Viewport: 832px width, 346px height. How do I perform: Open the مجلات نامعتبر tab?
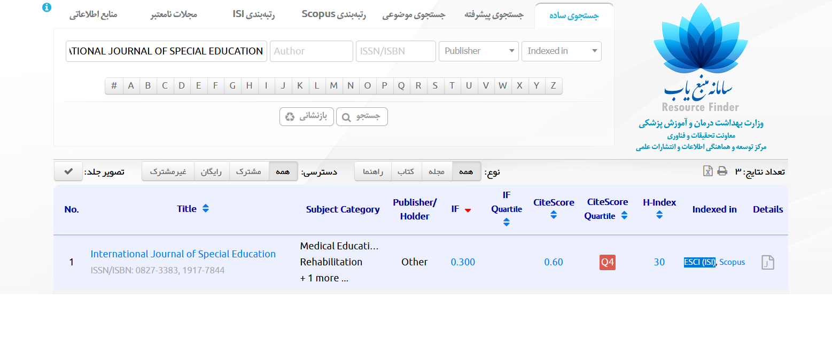[174, 14]
